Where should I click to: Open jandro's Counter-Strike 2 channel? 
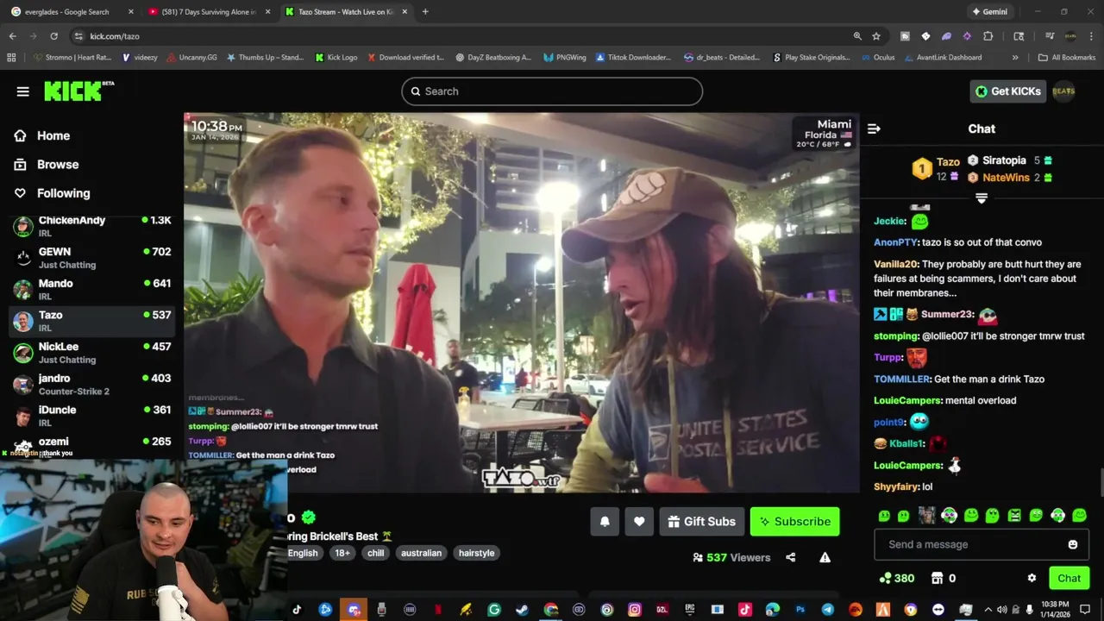pos(92,385)
